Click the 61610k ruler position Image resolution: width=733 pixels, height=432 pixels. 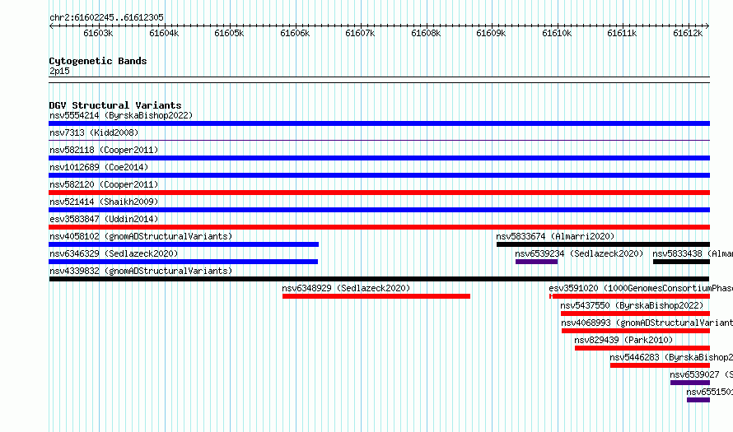pyautogui.click(x=557, y=33)
